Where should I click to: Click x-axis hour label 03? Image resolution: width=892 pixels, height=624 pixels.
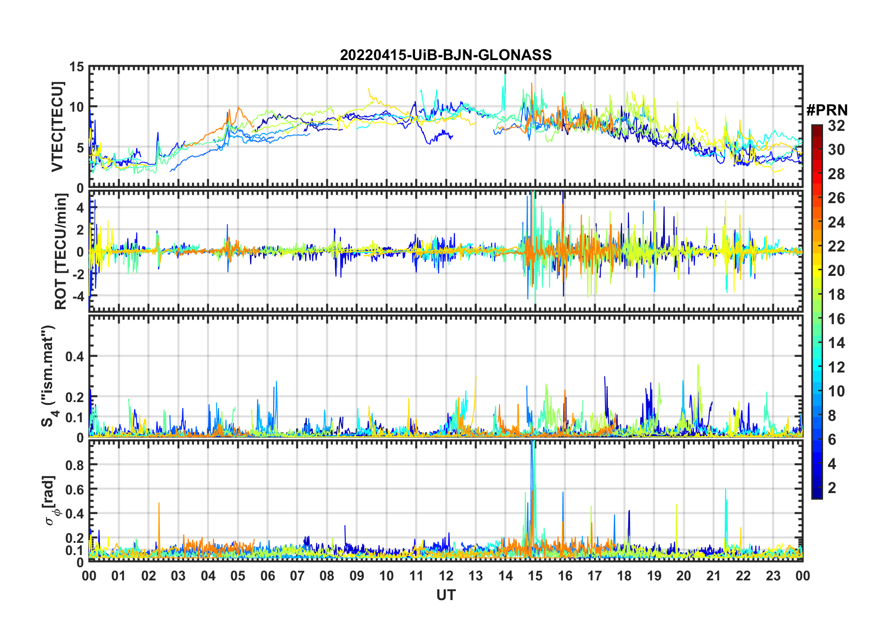coord(178,576)
